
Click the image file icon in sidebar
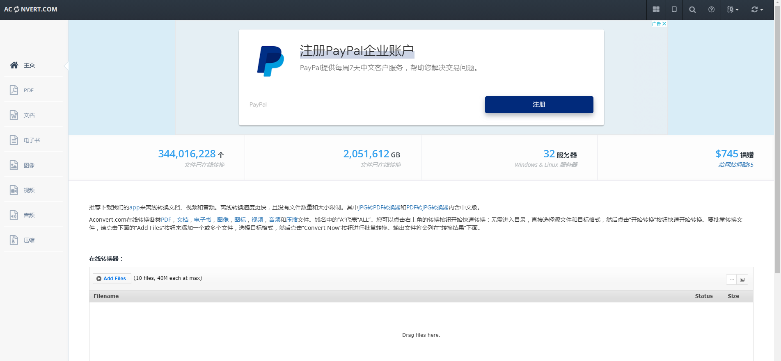point(14,165)
